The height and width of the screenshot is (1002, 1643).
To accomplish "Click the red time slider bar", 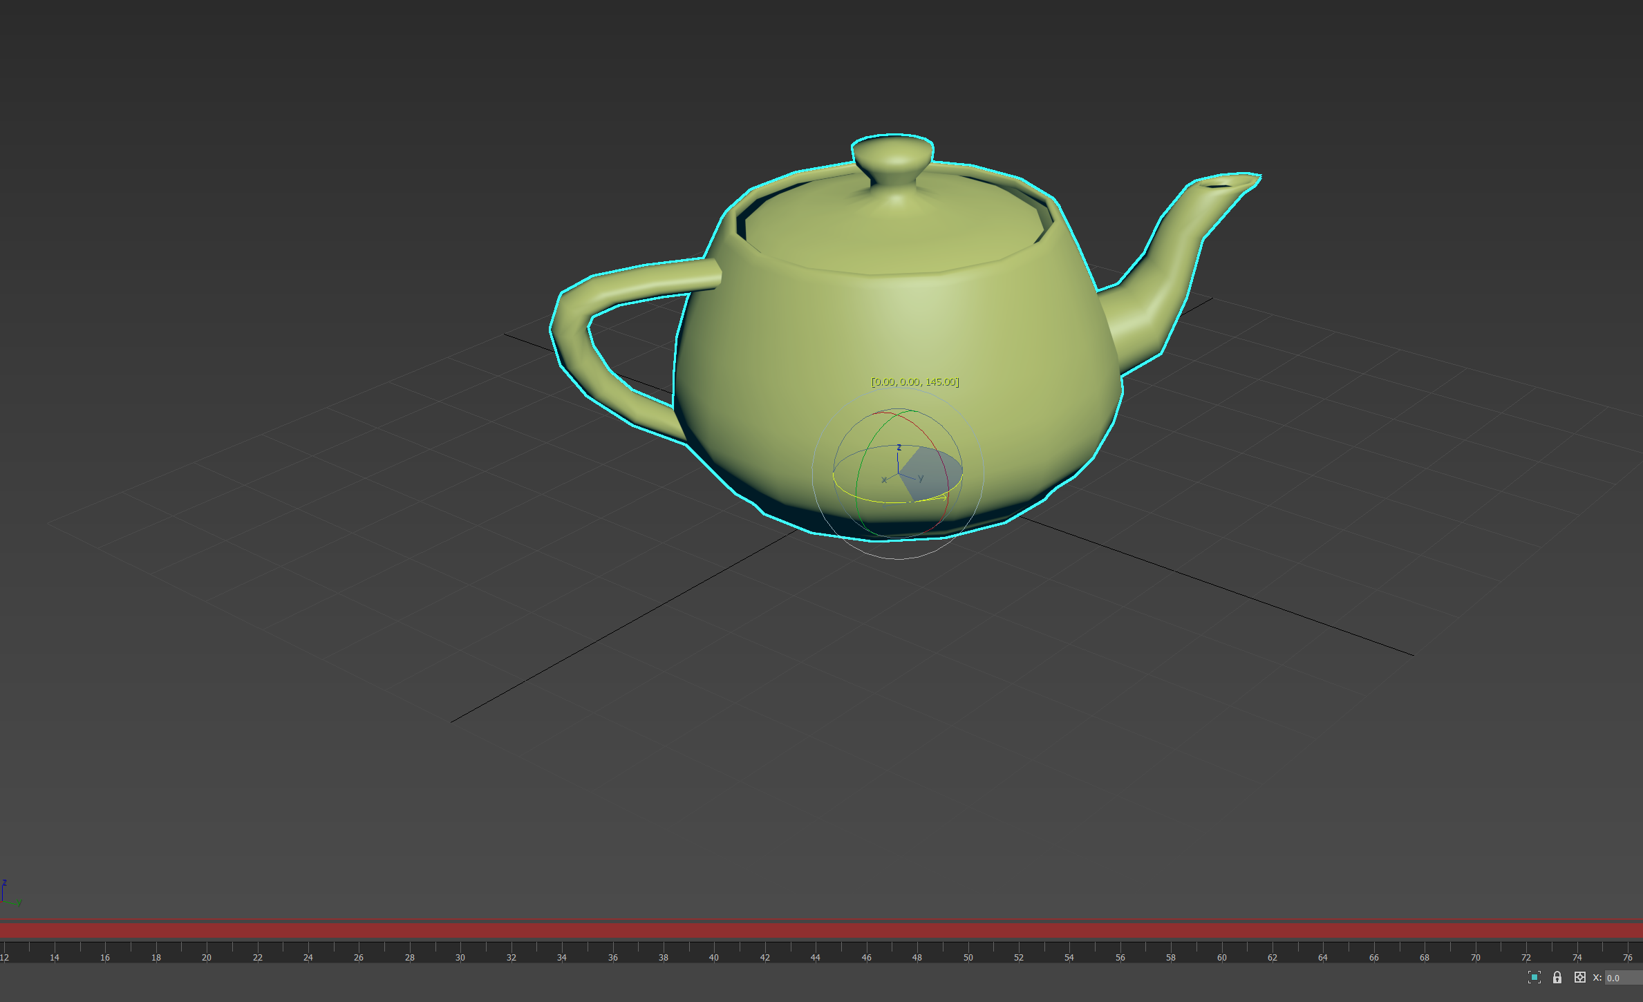I will pyautogui.click(x=821, y=930).
